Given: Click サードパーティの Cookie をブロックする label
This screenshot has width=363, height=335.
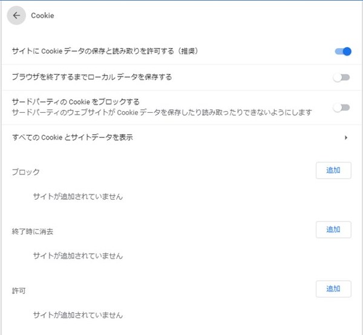Looking at the screenshot, I should click(x=76, y=101).
